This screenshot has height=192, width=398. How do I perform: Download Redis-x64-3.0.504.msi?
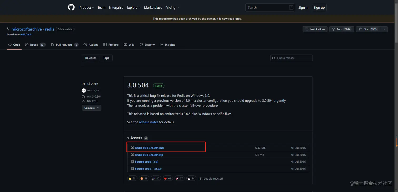coord(149,148)
